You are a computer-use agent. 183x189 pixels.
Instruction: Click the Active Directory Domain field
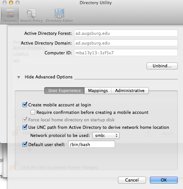coord(126,43)
